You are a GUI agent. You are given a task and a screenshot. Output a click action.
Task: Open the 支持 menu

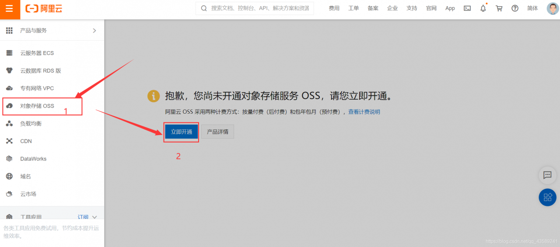click(412, 8)
